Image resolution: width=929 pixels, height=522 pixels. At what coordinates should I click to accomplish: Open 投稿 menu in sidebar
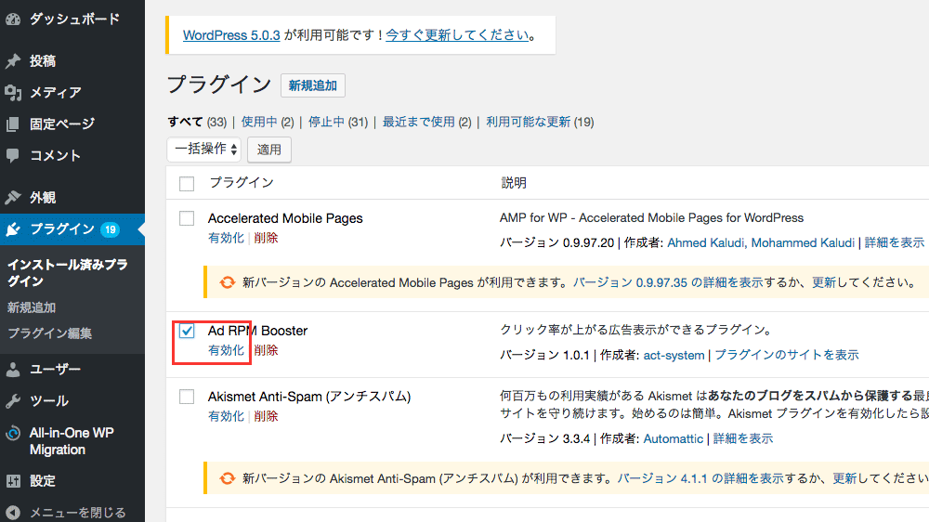coord(43,61)
